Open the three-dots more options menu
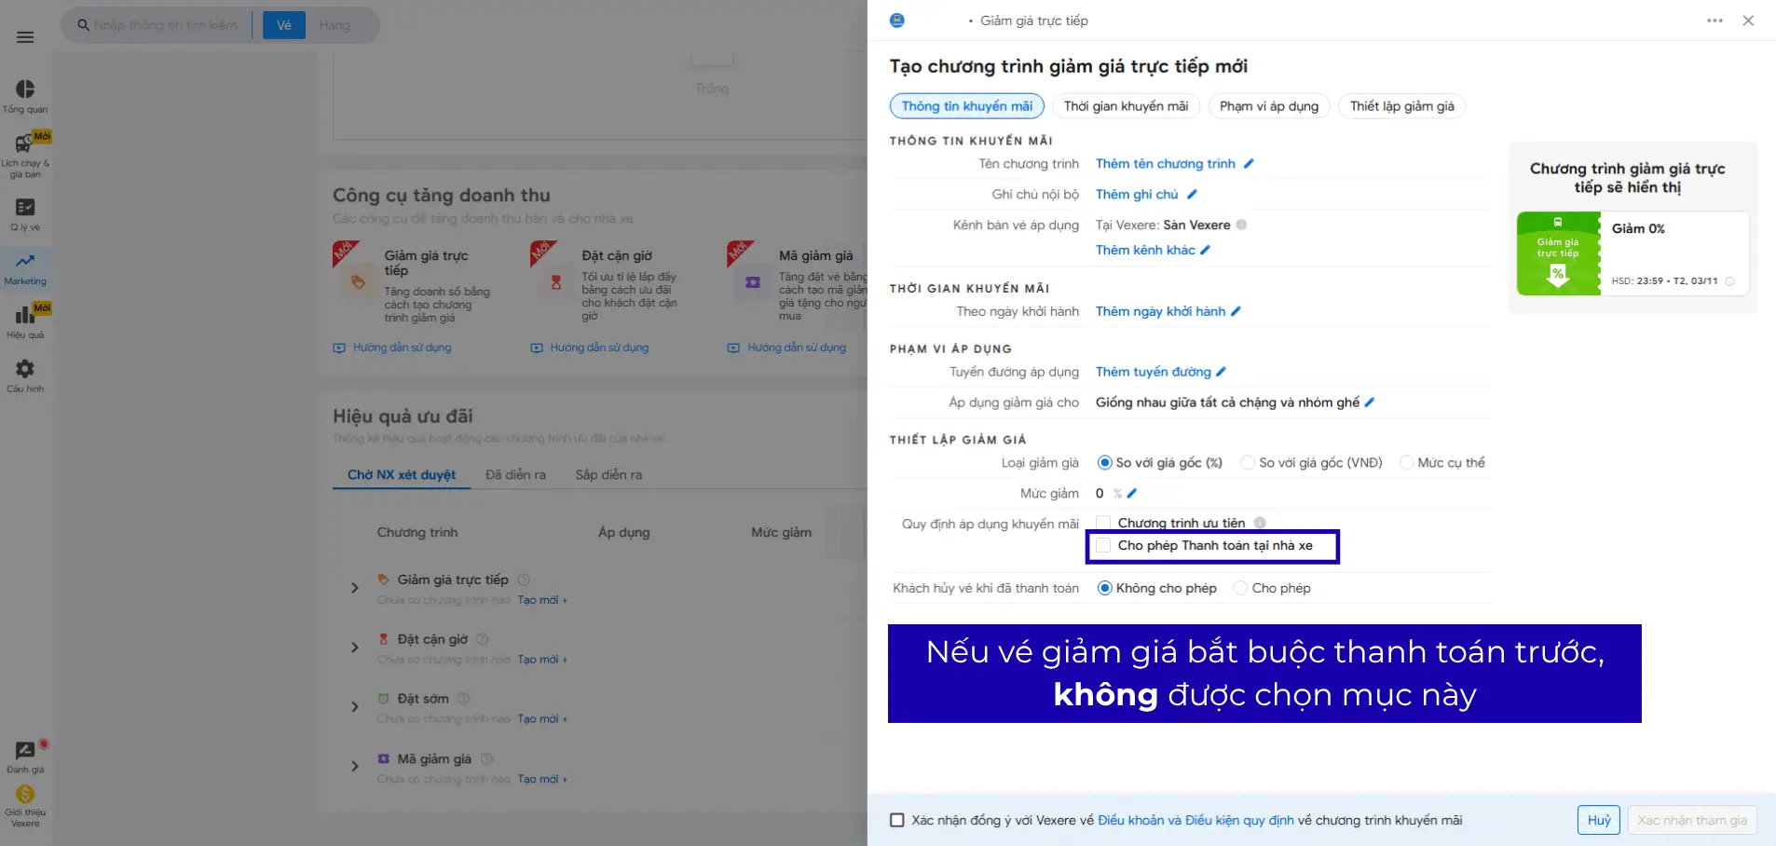This screenshot has height=846, width=1776. [1715, 20]
